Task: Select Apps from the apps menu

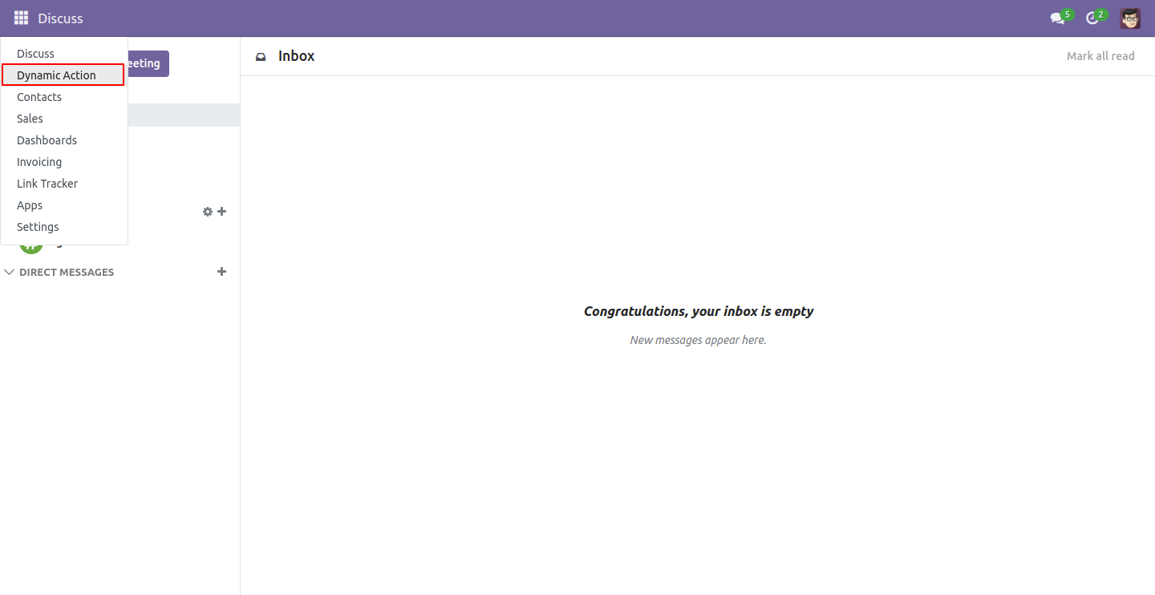Action: (x=64, y=205)
